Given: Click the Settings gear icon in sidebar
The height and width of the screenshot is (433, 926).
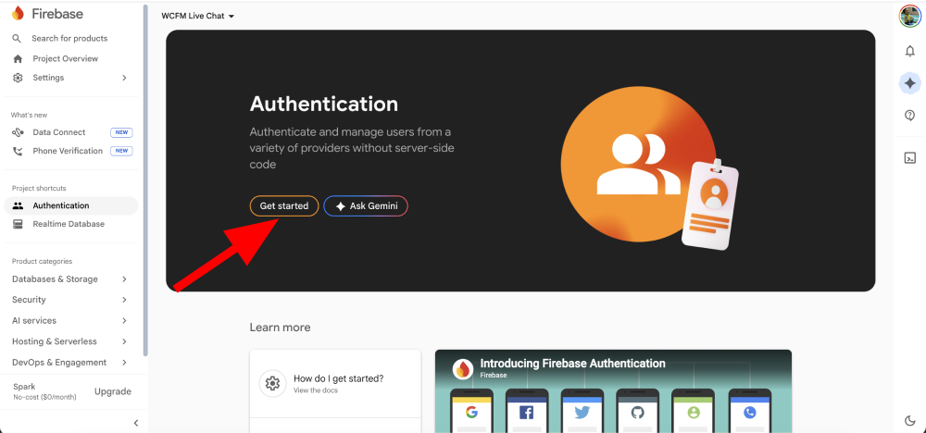Looking at the screenshot, I should (x=18, y=78).
